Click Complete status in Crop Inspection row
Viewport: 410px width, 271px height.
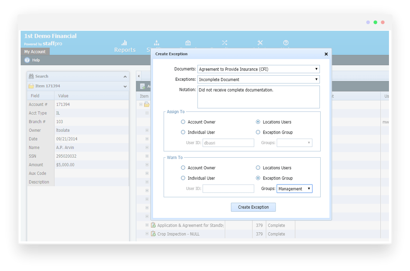click(x=276, y=234)
